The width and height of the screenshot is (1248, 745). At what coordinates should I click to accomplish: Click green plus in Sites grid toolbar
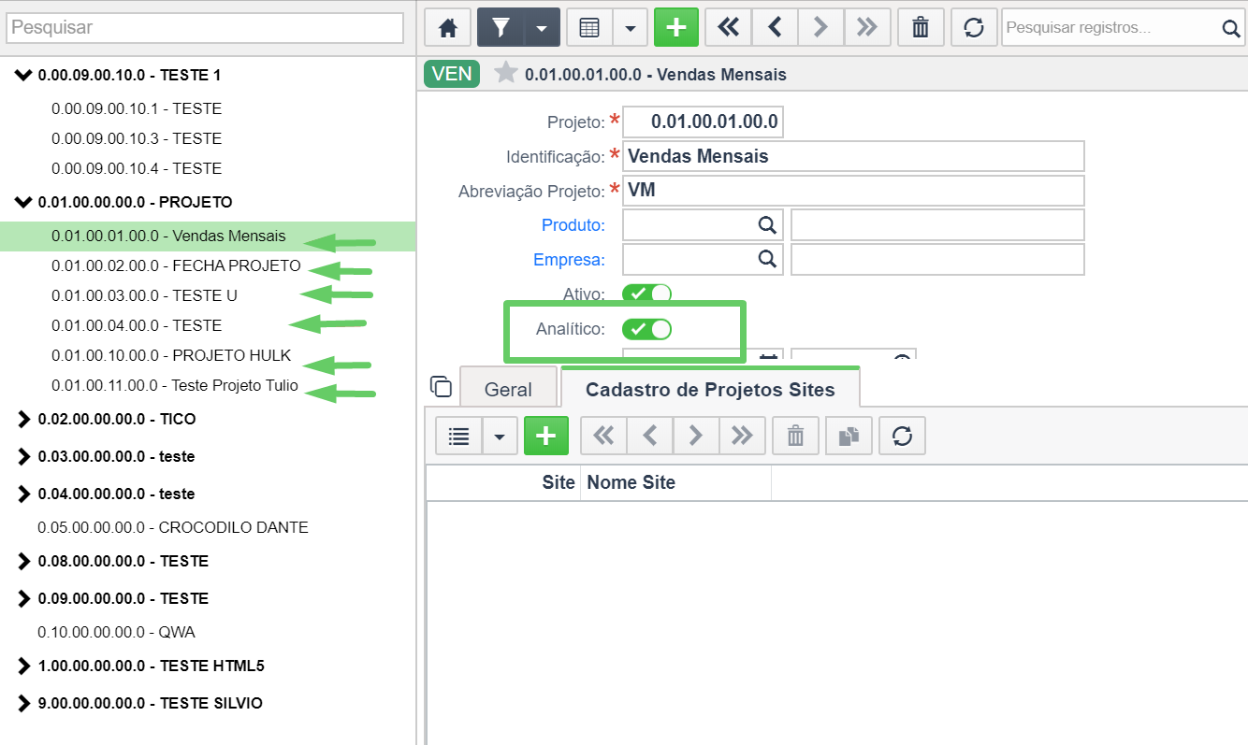pyautogui.click(x=546, y=436)
